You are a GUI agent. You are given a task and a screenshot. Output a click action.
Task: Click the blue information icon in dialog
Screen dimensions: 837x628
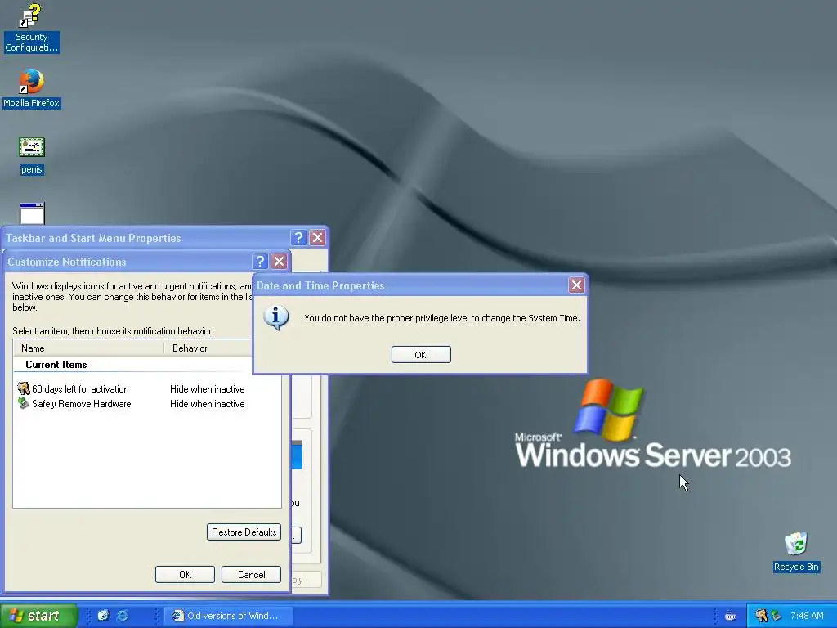276,318
